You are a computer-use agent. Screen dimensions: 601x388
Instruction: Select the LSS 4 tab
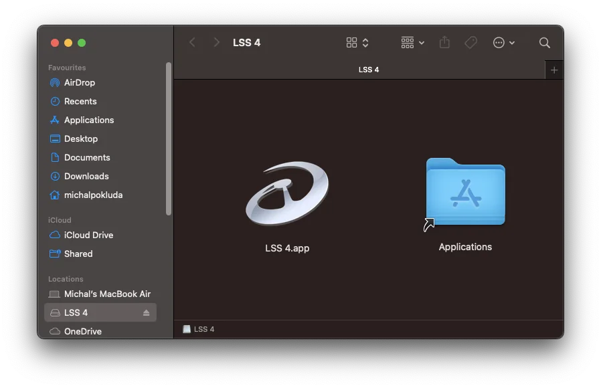pyautogui.click(x=359, y=70)
